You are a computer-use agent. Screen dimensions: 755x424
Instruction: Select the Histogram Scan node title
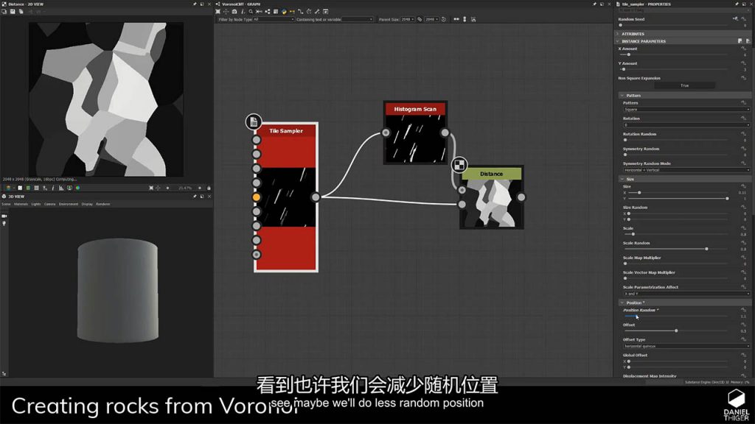click(414, 109)
